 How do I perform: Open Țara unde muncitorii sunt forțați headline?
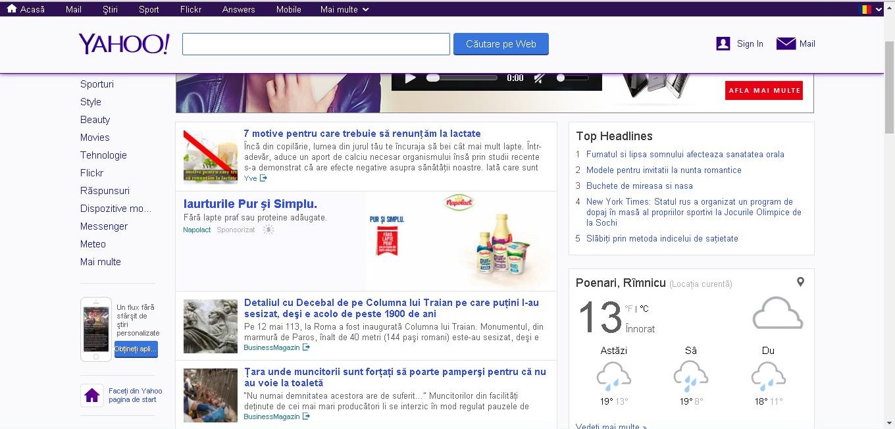pyautogui.click(x=395, y=377)
